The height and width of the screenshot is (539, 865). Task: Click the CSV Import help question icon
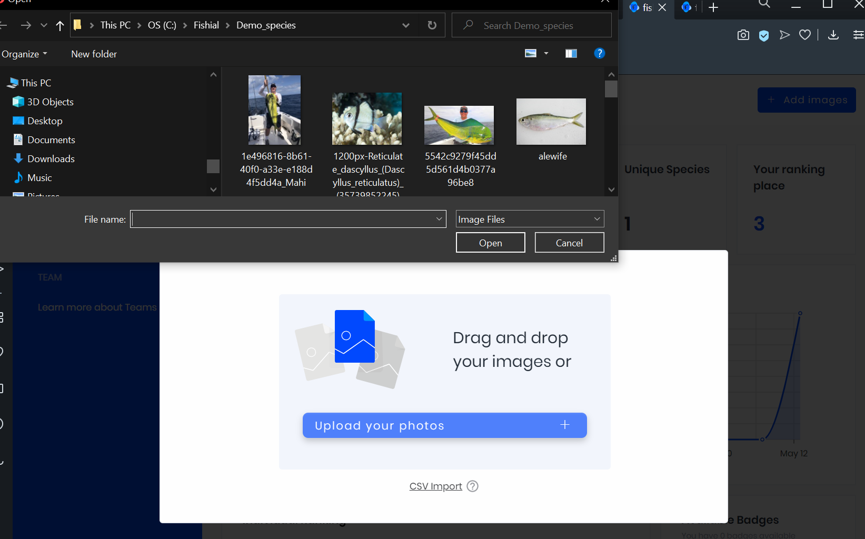(x=473, y=486)
